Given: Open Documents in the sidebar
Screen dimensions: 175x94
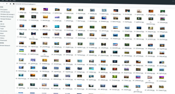Looking at the screenshot, I should tap(4, 31).
